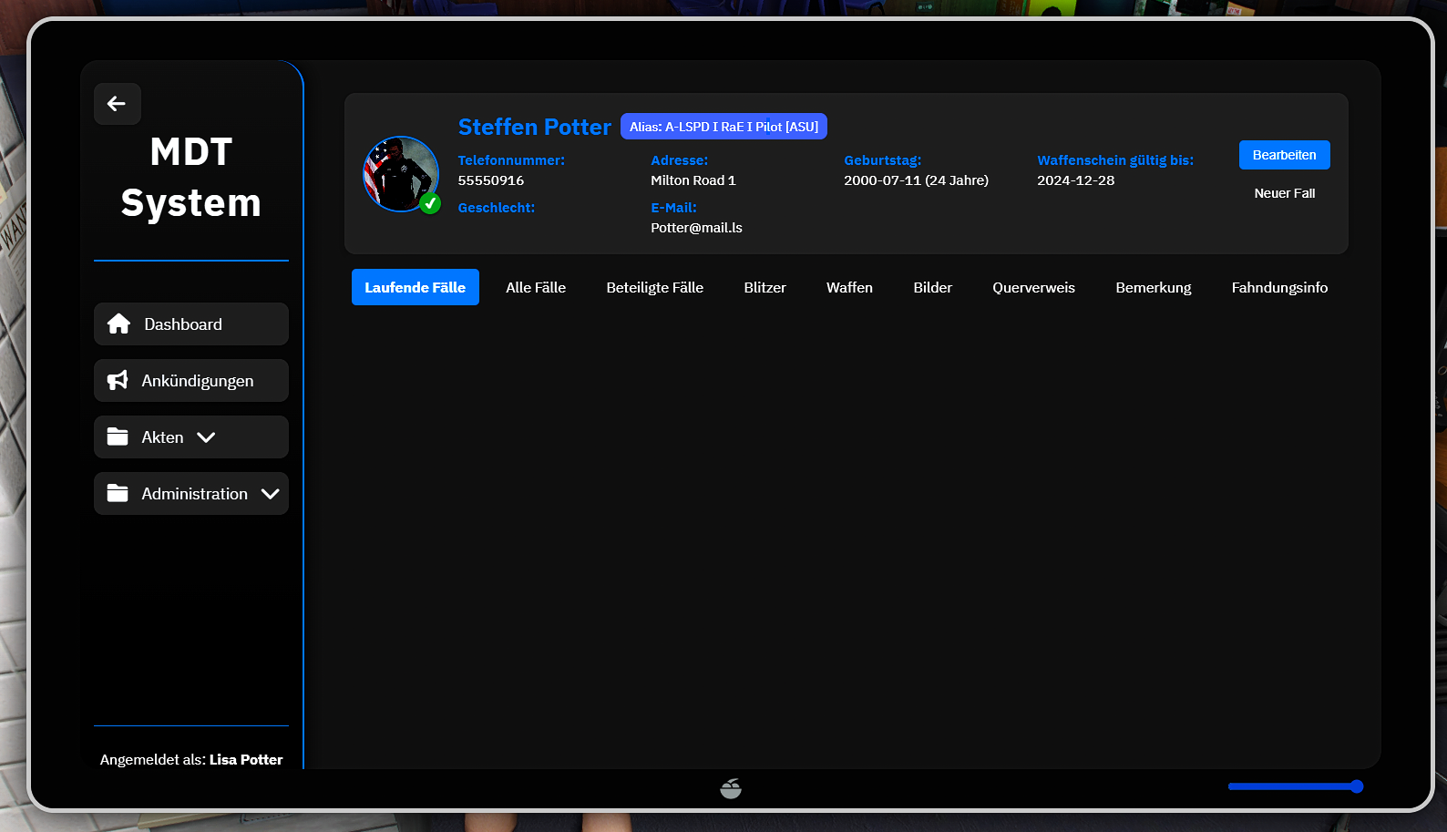Image resolution: width=1447 pixels, height=832 pixels.
Task: Click the Ankündigungen megaphone icon
Action: (x=118, y=380)
